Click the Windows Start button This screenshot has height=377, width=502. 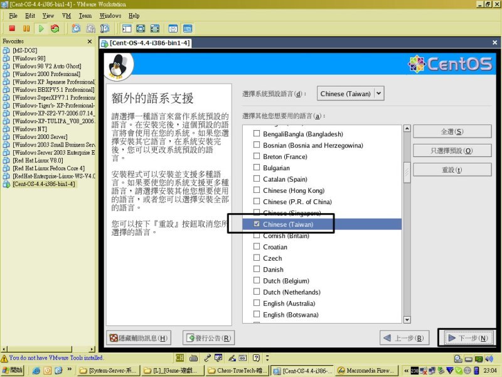tap(13, 370)
